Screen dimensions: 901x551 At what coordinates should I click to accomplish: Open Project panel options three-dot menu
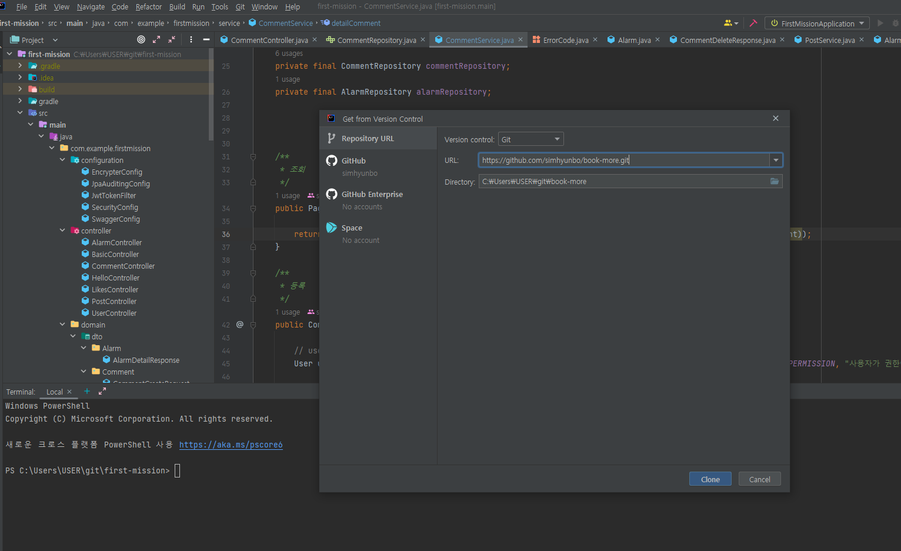pyautogui.click(x=191, y=39)
